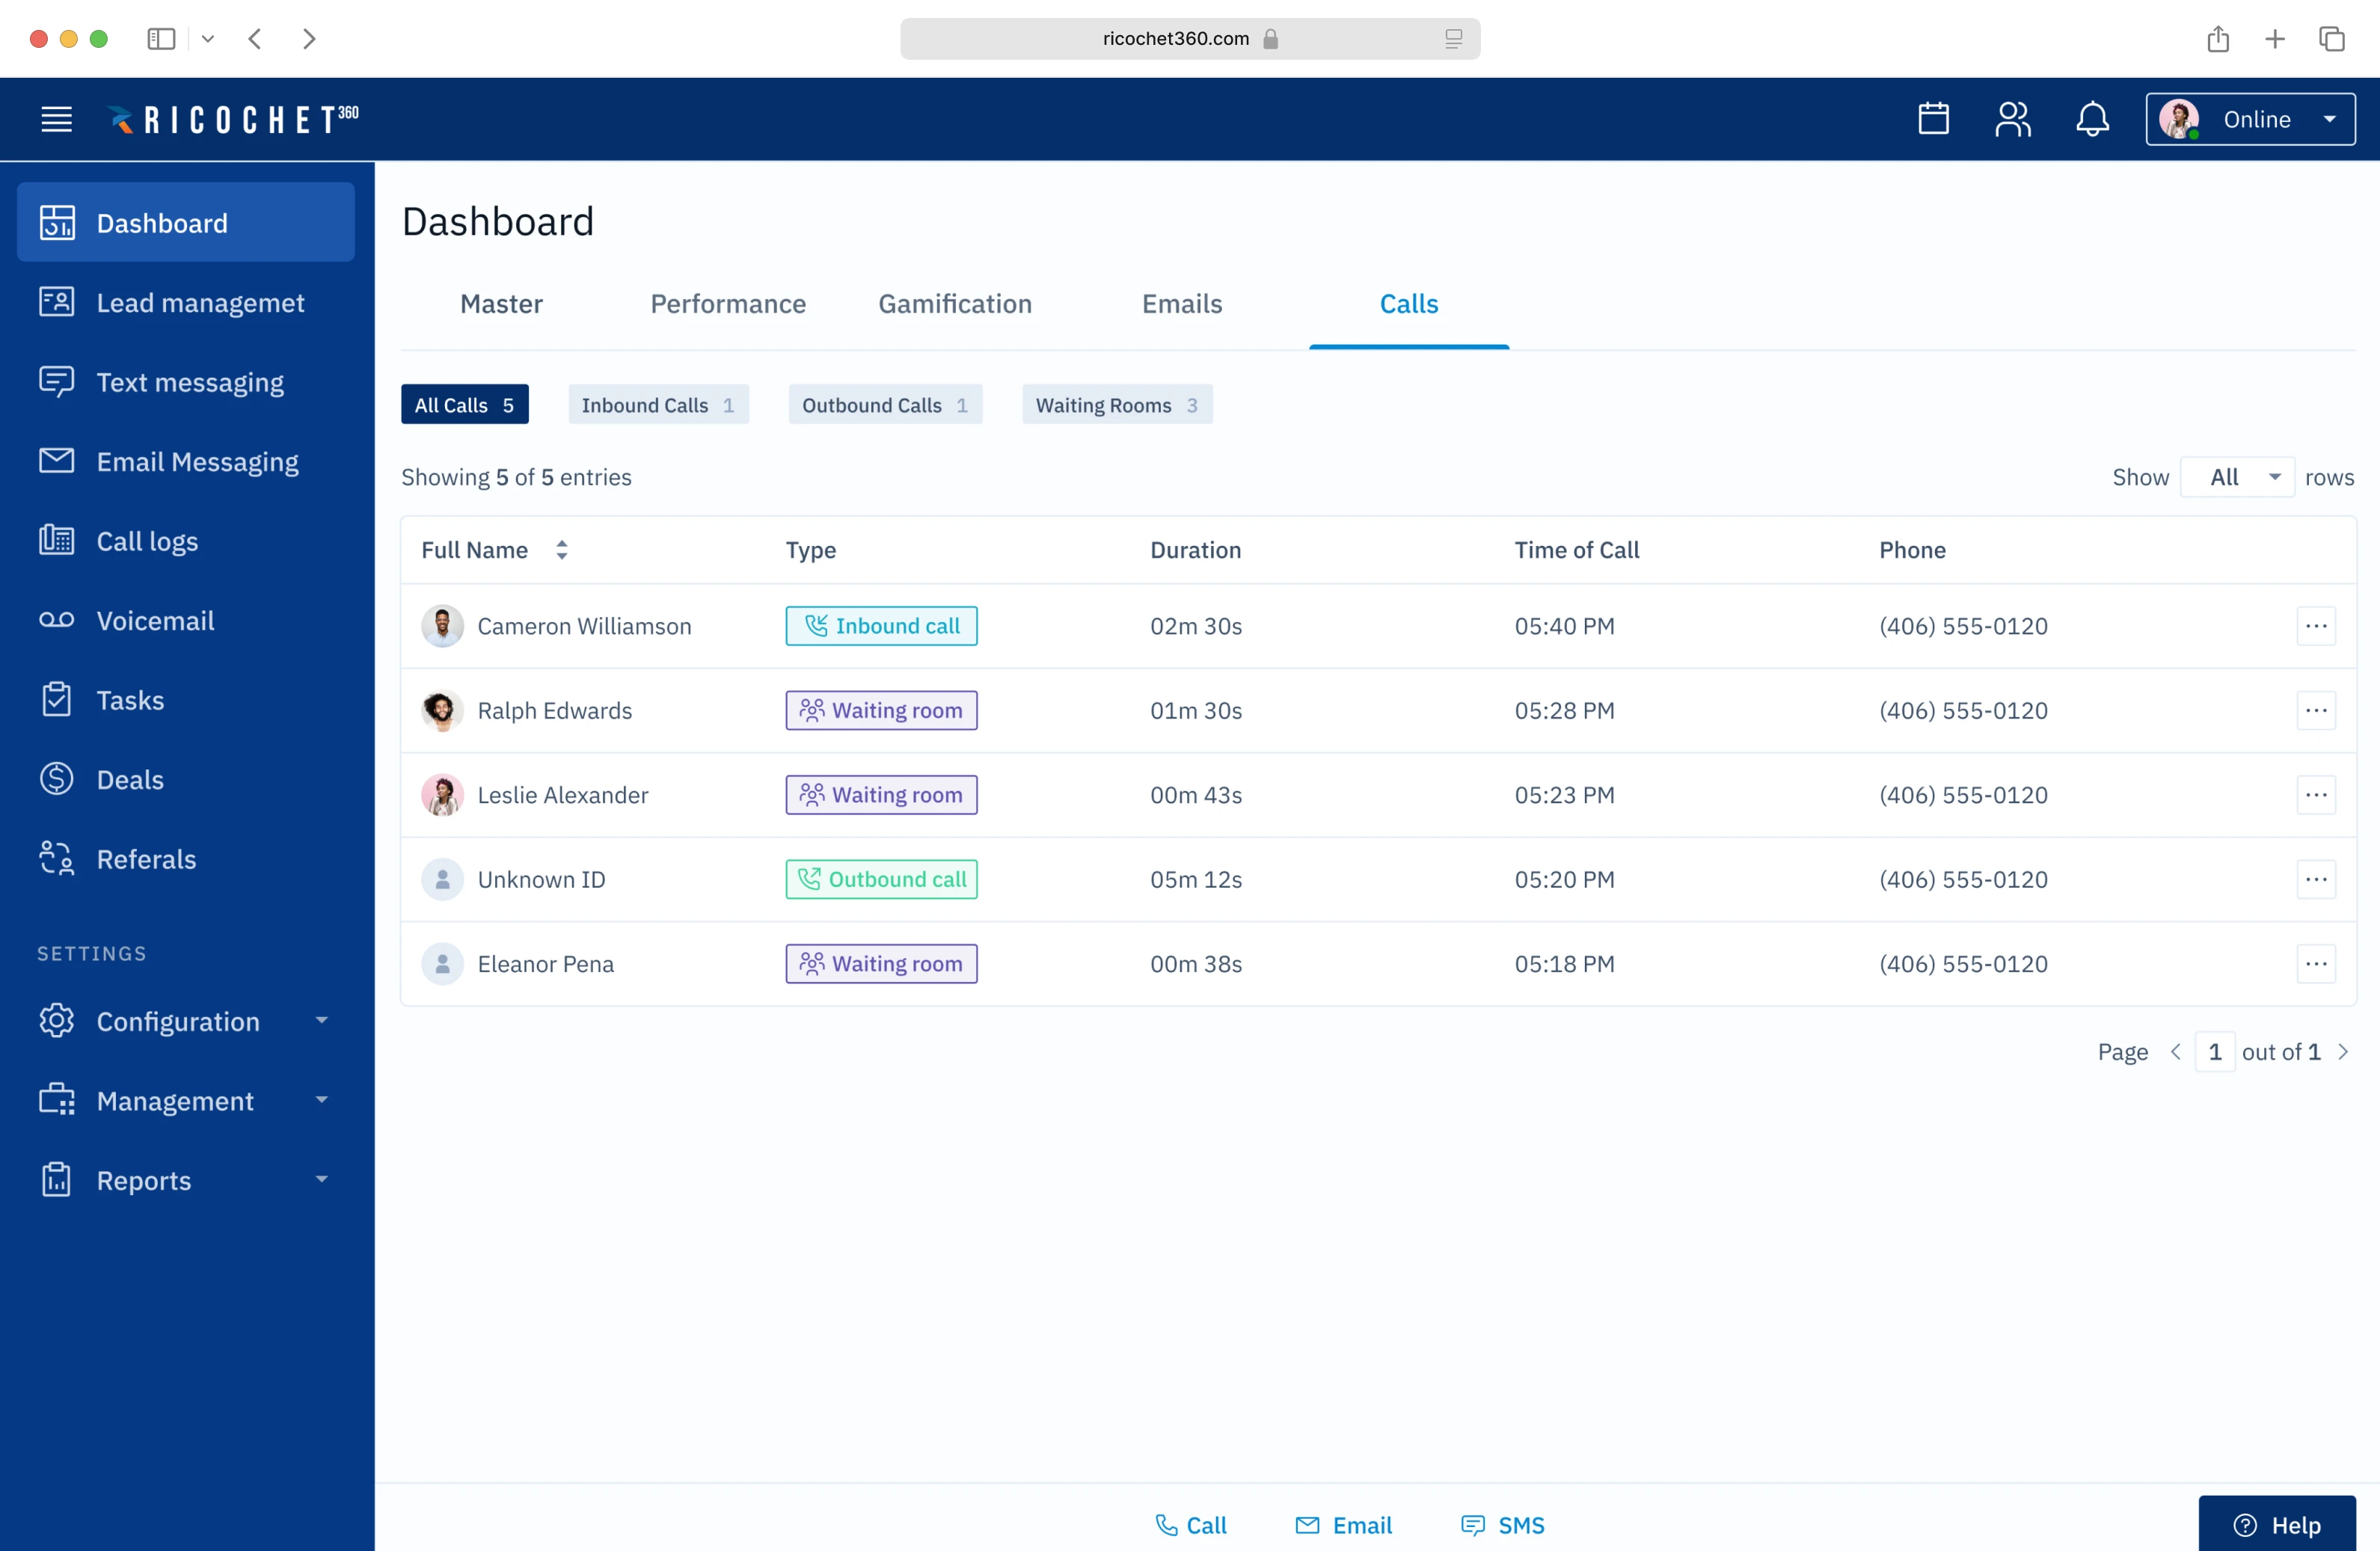
Task: Switch to the Performance tab
Action: (727, 304)
